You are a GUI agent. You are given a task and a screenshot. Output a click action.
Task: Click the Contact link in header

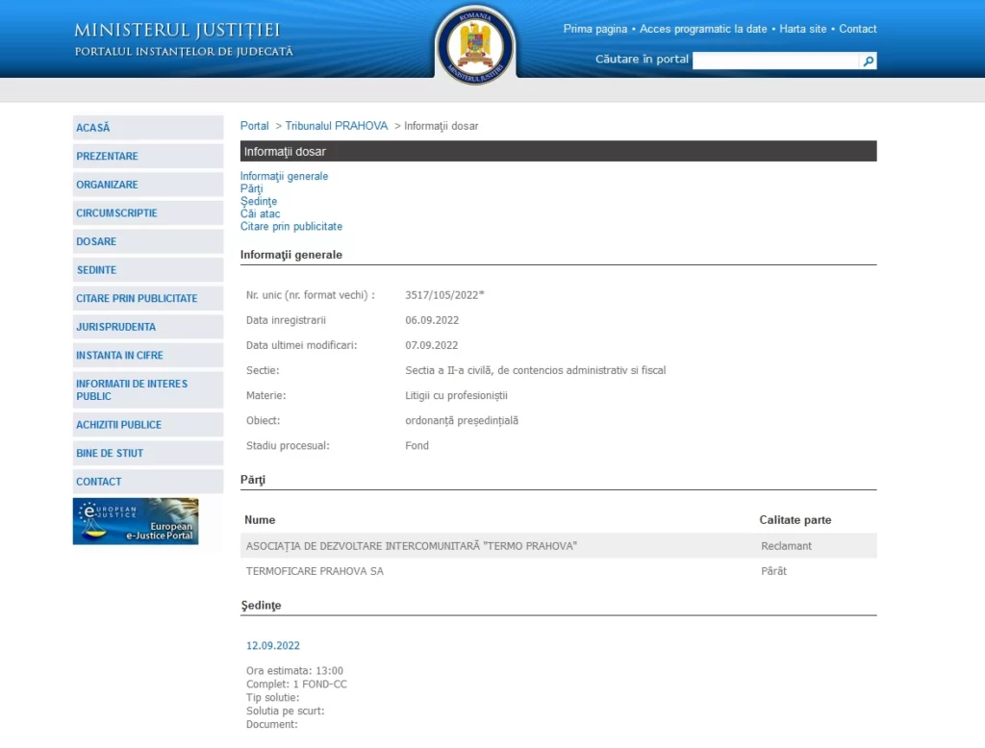click(x=857, y=29)
